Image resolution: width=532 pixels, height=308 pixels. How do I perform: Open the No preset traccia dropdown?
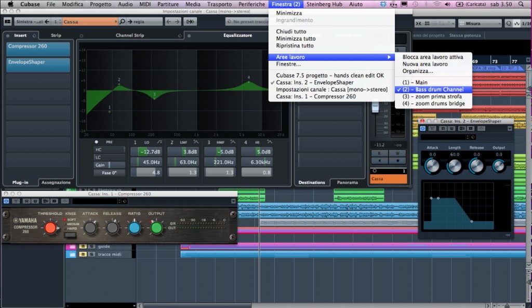coord(247,21)
